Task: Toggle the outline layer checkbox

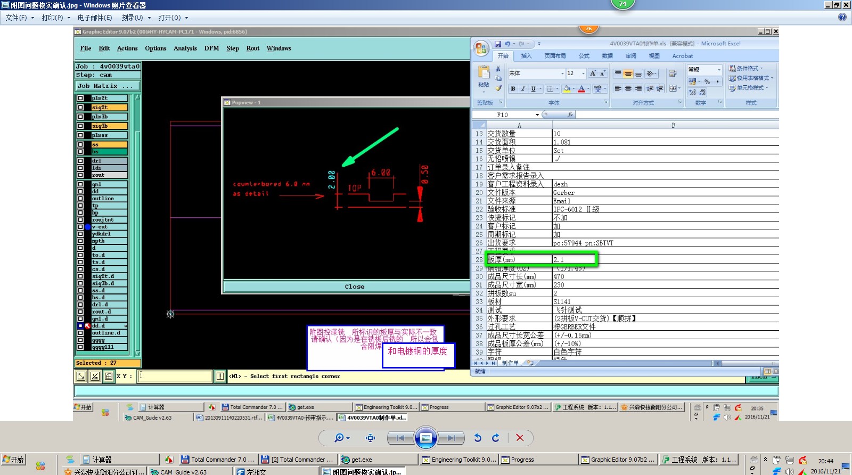Action: tap(80, 199)
